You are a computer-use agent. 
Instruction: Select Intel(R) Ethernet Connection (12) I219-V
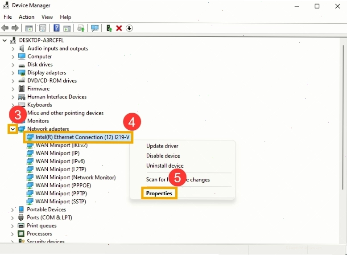[x=83, y=137]
